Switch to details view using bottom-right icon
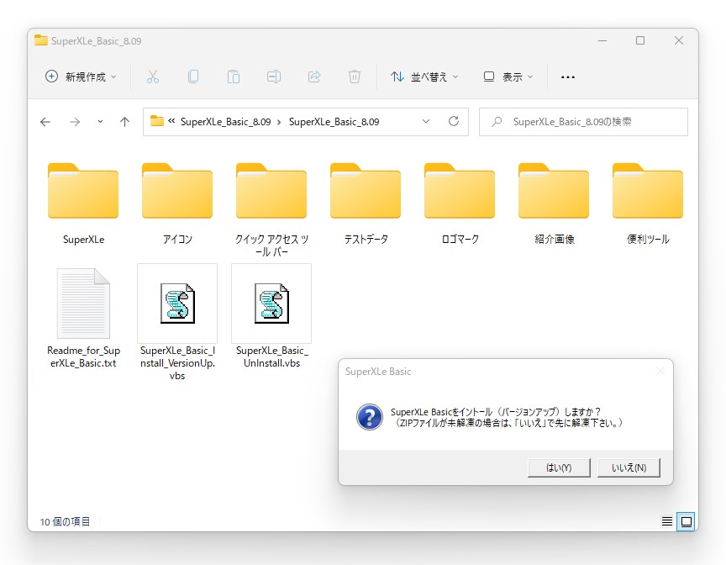 pos(666,521)
